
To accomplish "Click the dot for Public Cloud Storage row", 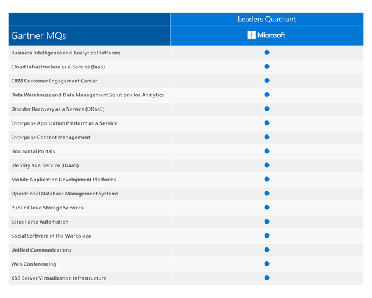I will 266,208.
